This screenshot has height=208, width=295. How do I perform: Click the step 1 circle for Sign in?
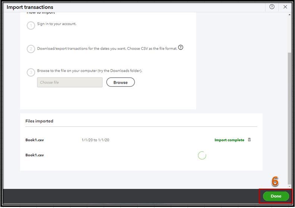click(31, 25)
